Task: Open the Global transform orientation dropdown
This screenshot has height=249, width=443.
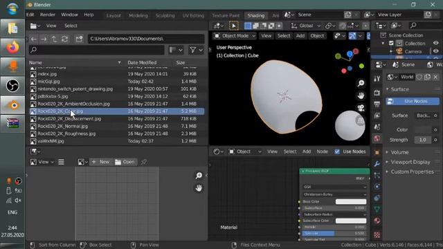Action: tap(306, 26)
